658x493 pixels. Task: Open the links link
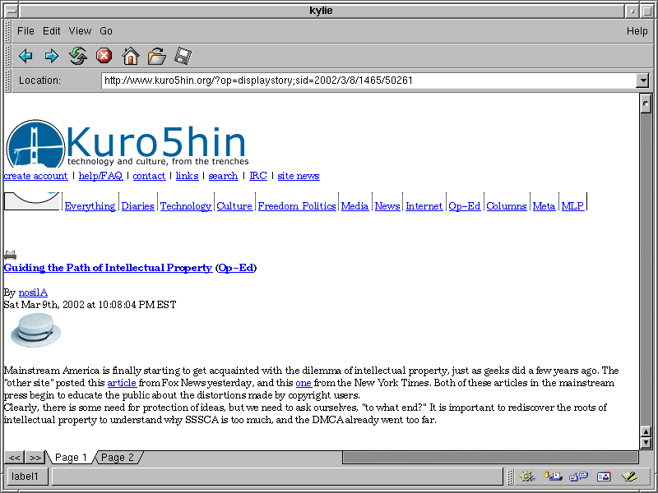[188, 176]
